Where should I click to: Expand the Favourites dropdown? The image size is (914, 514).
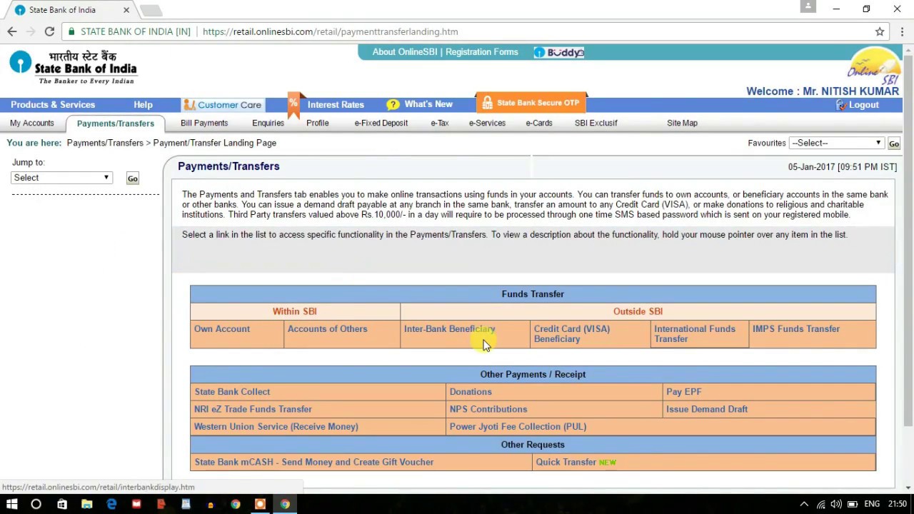836,143
